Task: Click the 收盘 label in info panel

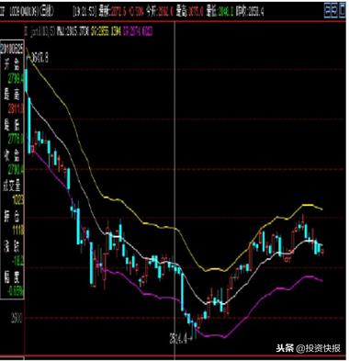Action: [12, 154]
